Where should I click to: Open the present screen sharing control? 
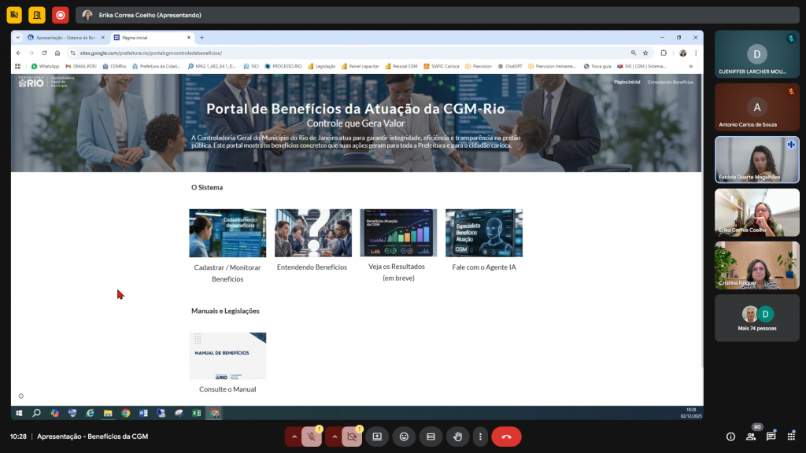pyautogui.click(x=377, y=436)
